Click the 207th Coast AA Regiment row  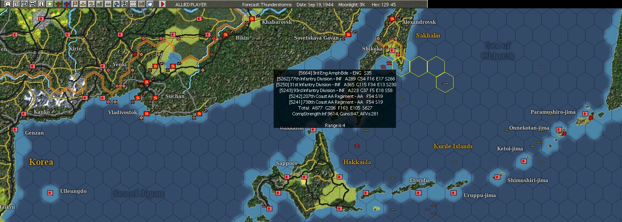[335, 96]
